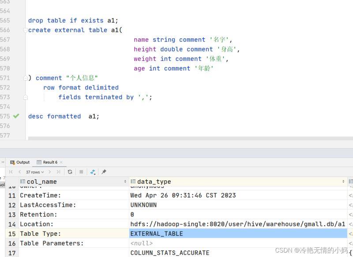Switch to the Output tab
This screenshot has height=257, width=353.
(20, 162)
